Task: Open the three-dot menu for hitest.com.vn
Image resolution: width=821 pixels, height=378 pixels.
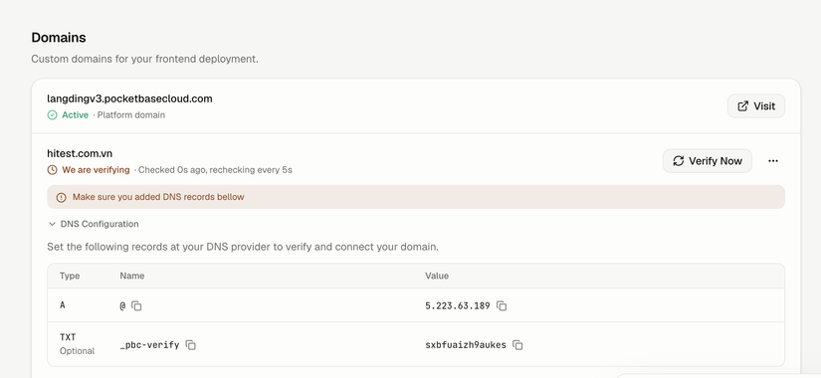Action: 773,161
